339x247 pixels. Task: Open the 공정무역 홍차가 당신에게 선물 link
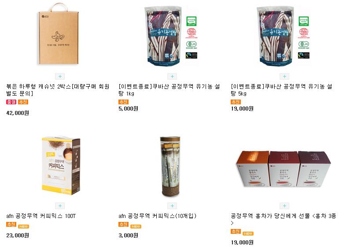[x=284, y=219]
